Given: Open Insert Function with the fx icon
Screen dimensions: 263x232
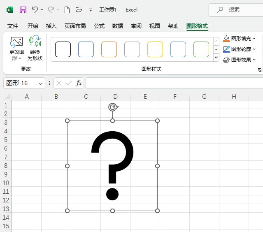Looking at the screenshot, I should [79, 83].
